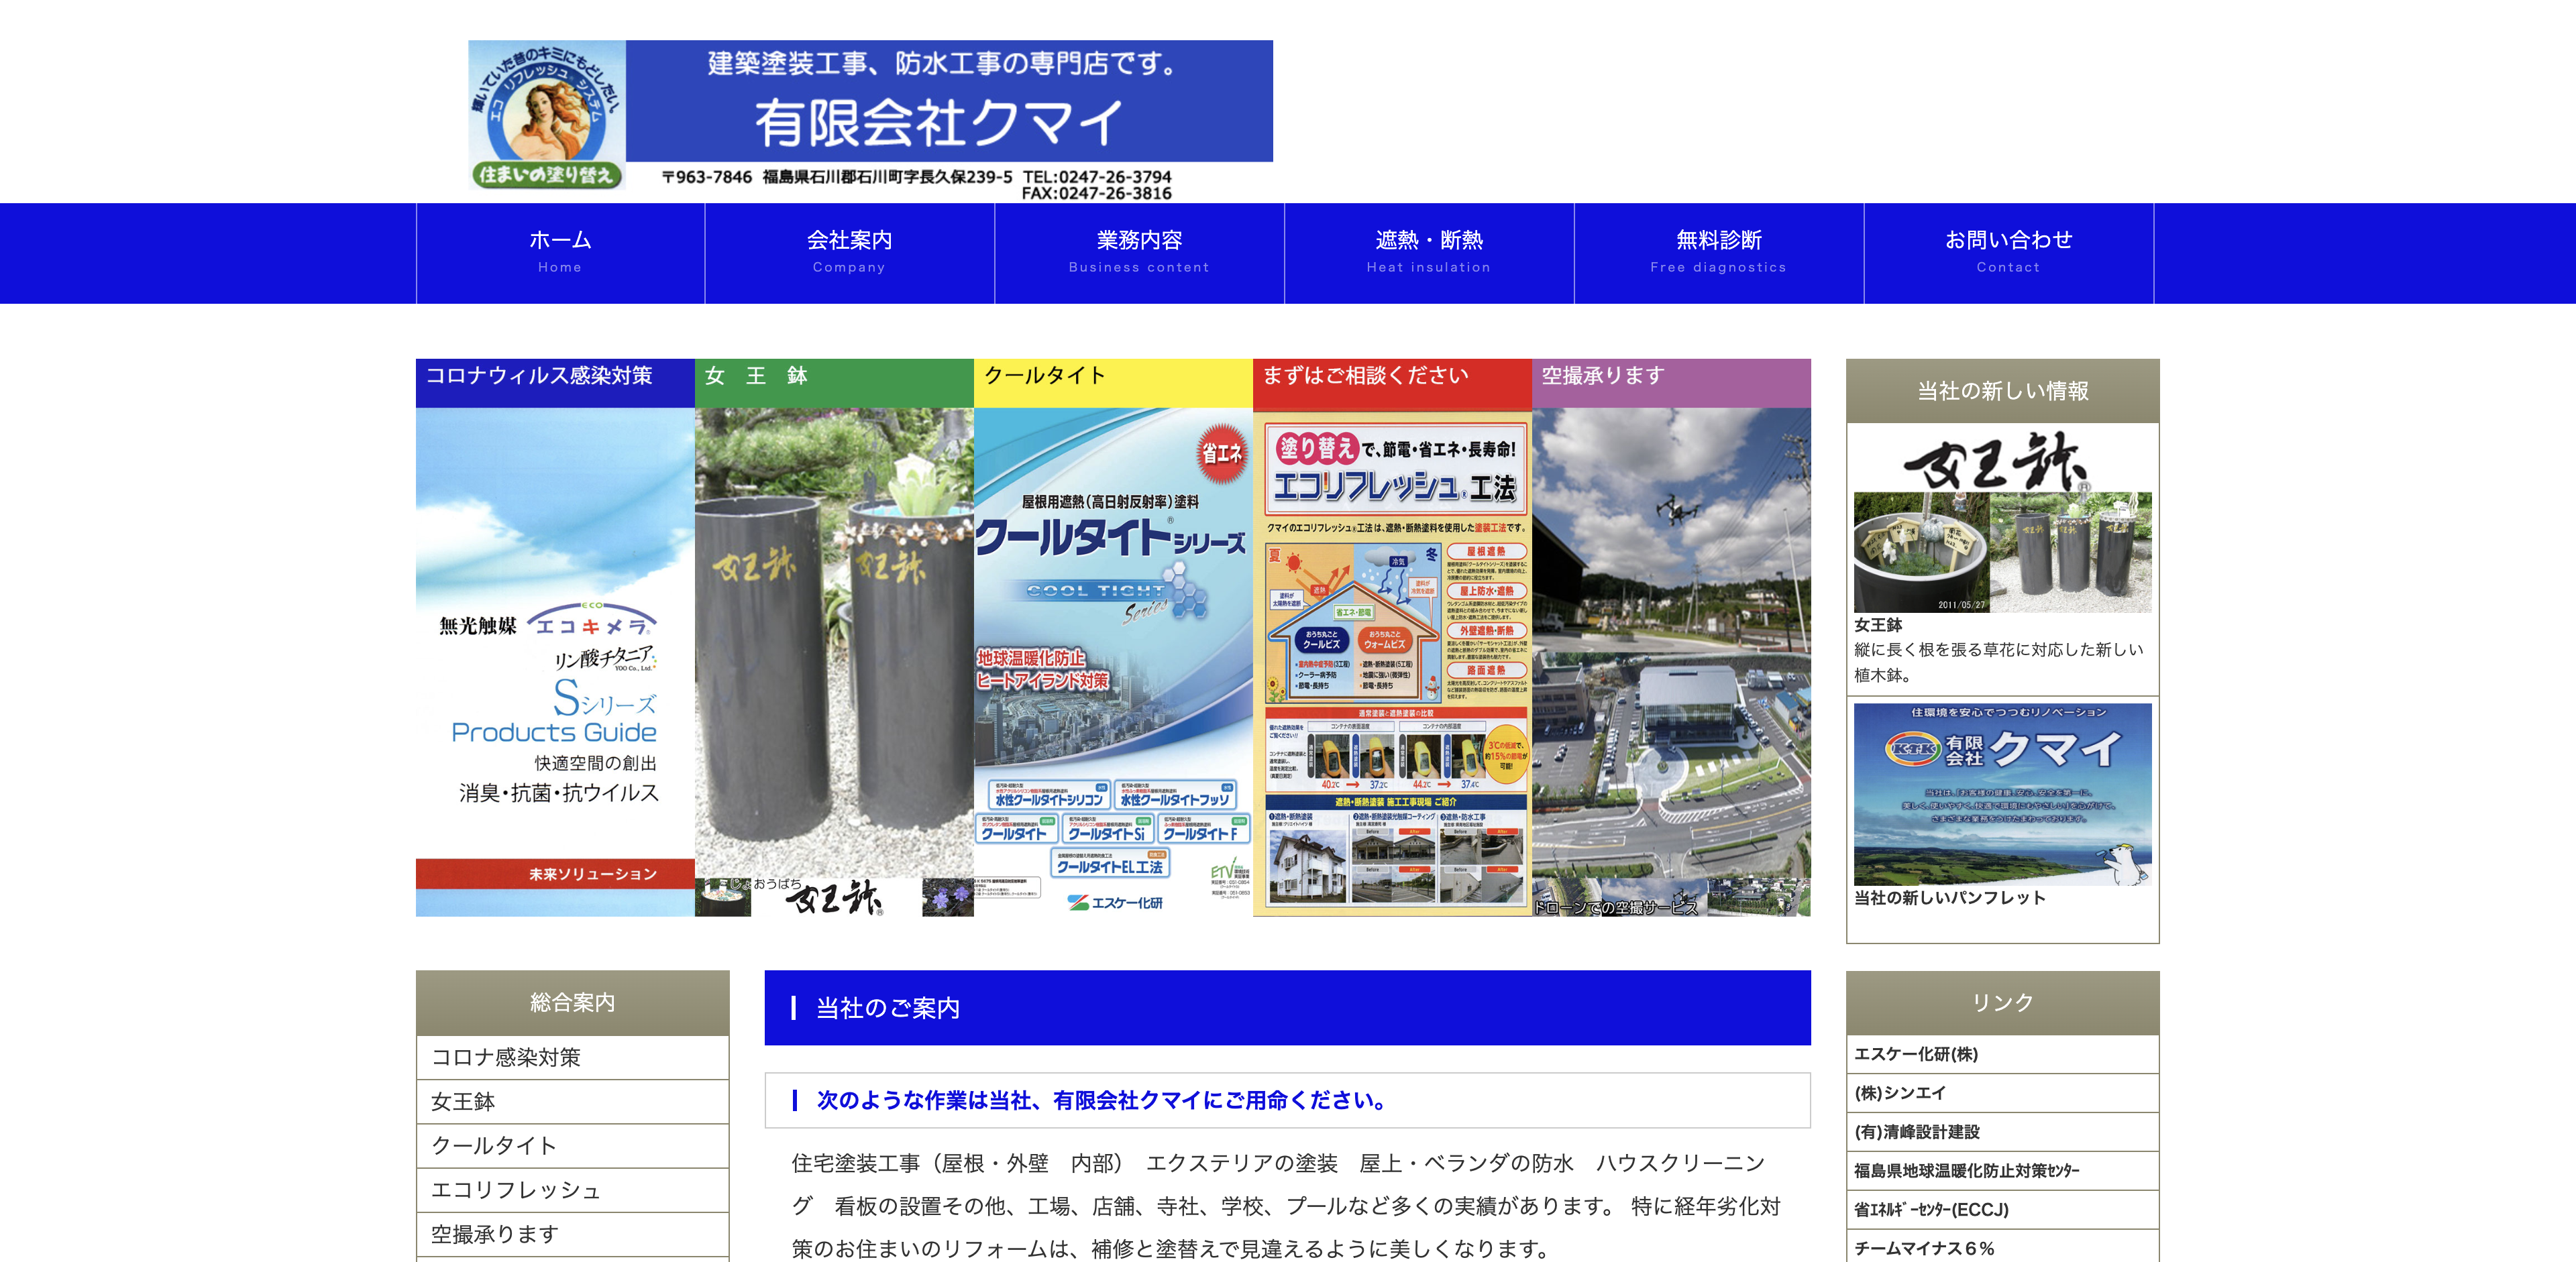Click the 縦に長く根を張る草花 description text
Image resolution: width=2576 pixels, height=1262 pixels.
[x=1998, y=663]
